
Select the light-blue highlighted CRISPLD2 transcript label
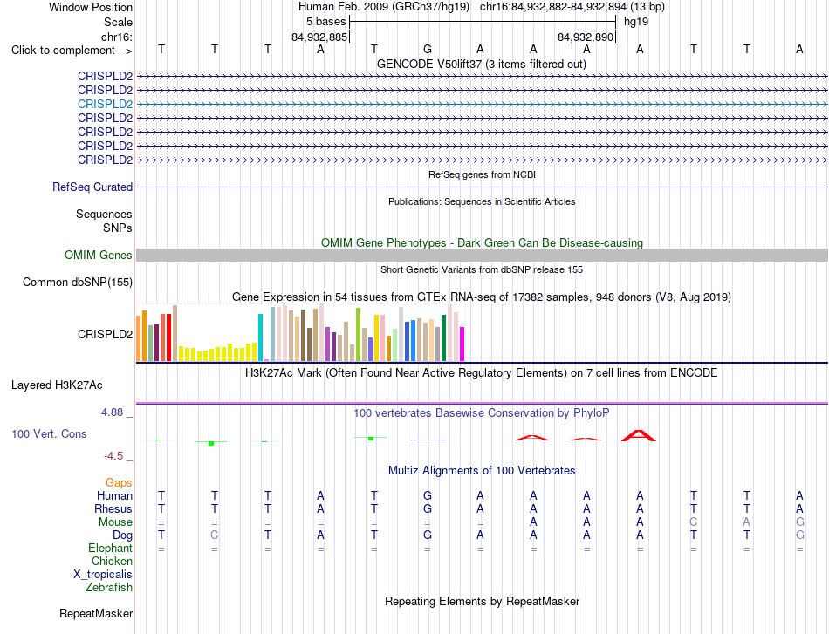click(105, 104)
